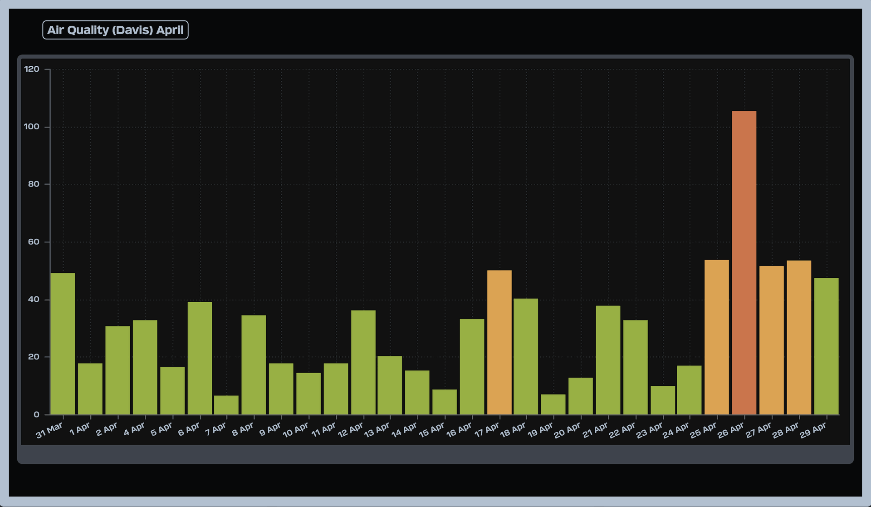Click the orange 27 Apr bar

click(771, 340)
